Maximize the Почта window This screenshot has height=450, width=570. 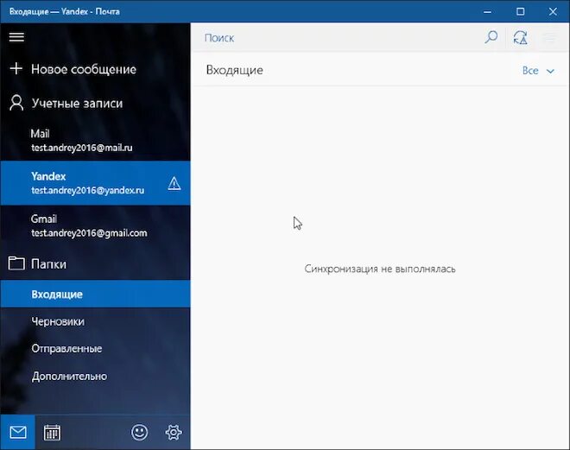[x=520, y=11]
